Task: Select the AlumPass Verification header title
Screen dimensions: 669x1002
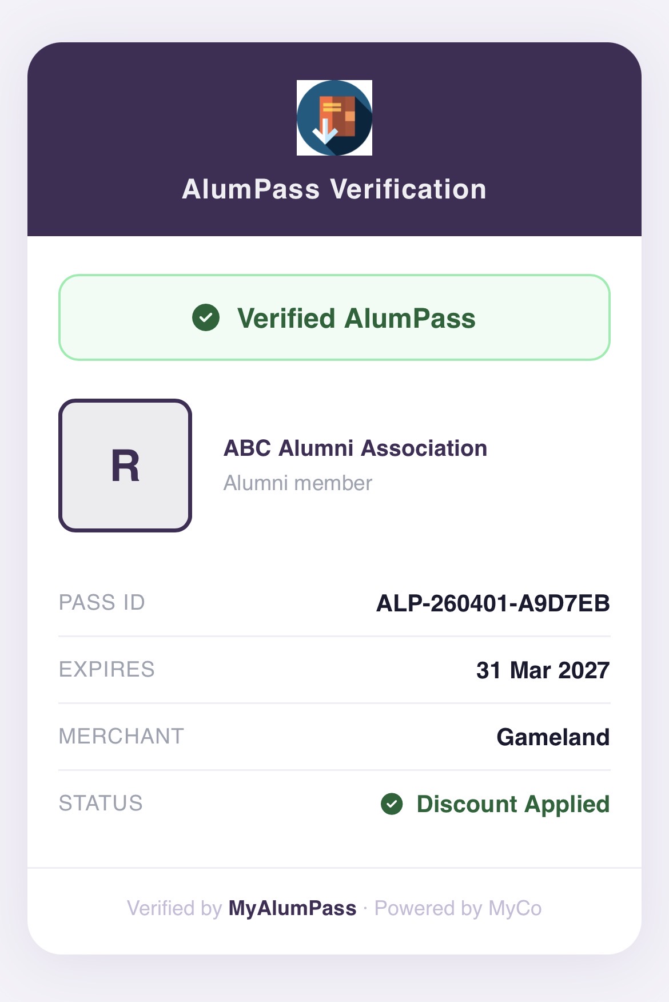Action: coord(333,190)
